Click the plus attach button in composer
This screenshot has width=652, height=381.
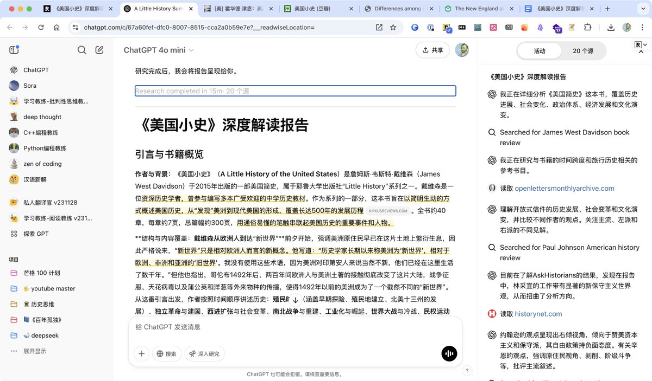click(x=142, y=353)
